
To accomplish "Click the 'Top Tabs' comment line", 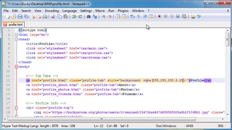I will click(42, 76).
